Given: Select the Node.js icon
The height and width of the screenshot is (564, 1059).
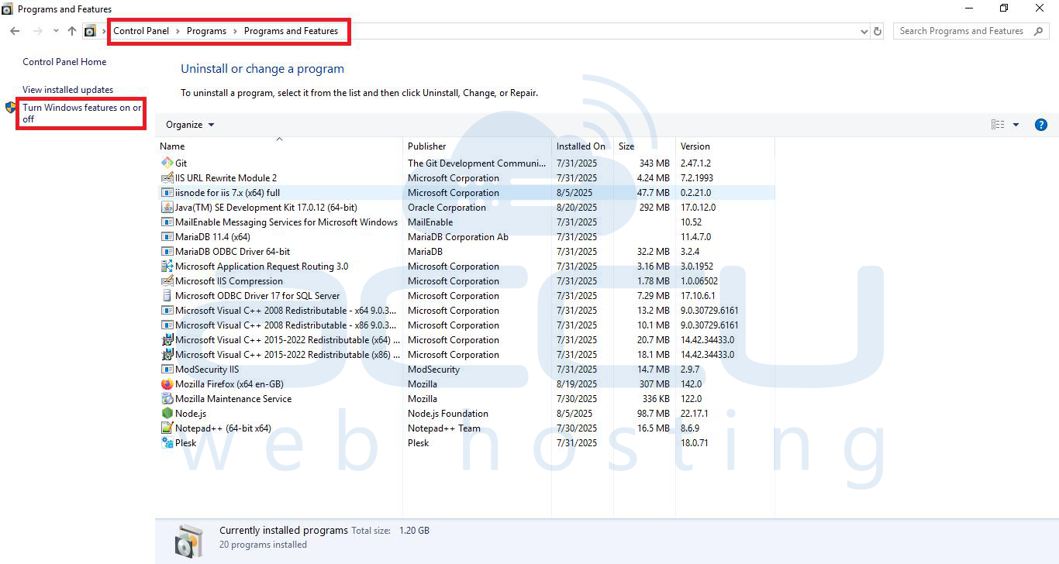Looking at the screenshot, I should pos(166,413).
